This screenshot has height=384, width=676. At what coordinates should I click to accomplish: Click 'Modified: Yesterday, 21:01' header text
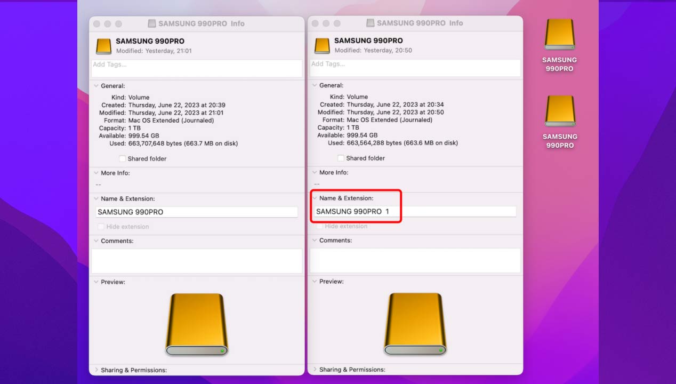(154, 51)
